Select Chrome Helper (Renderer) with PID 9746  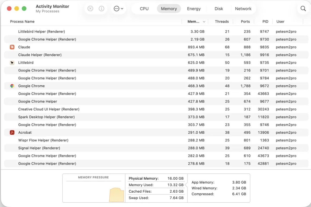[156, 125]
